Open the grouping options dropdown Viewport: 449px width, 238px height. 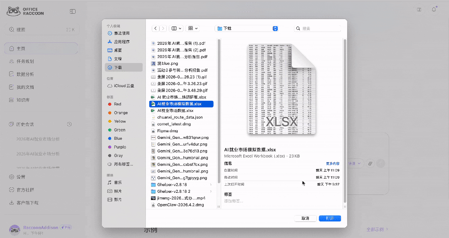(x=193, y=28)
